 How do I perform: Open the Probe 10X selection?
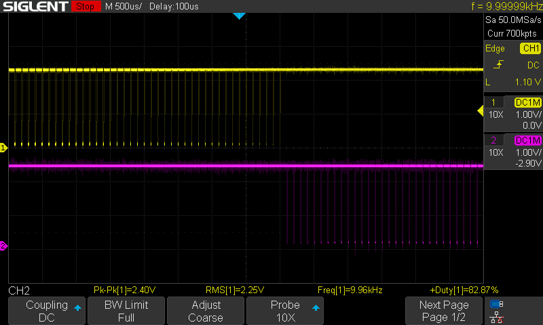click(285, 311)
